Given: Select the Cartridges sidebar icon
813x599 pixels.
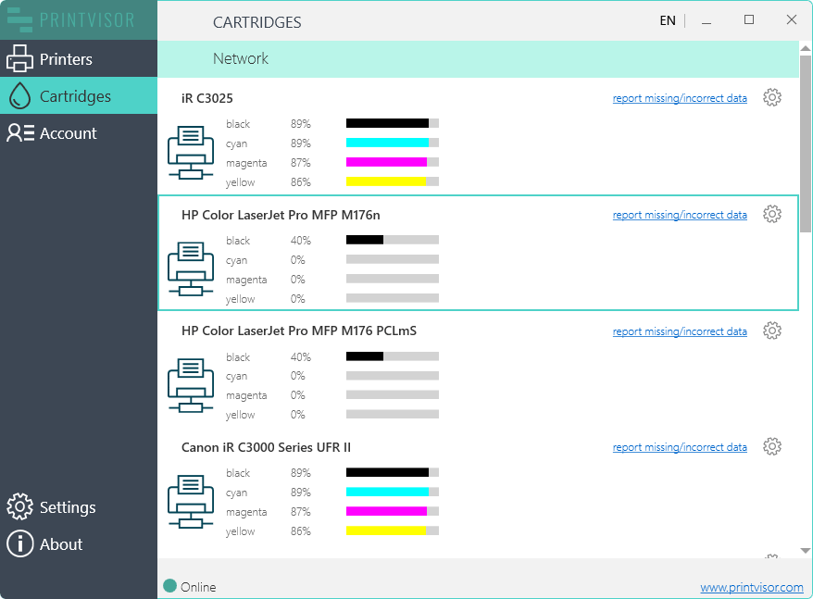Looking at the screenshot, I should pos(19,95).
